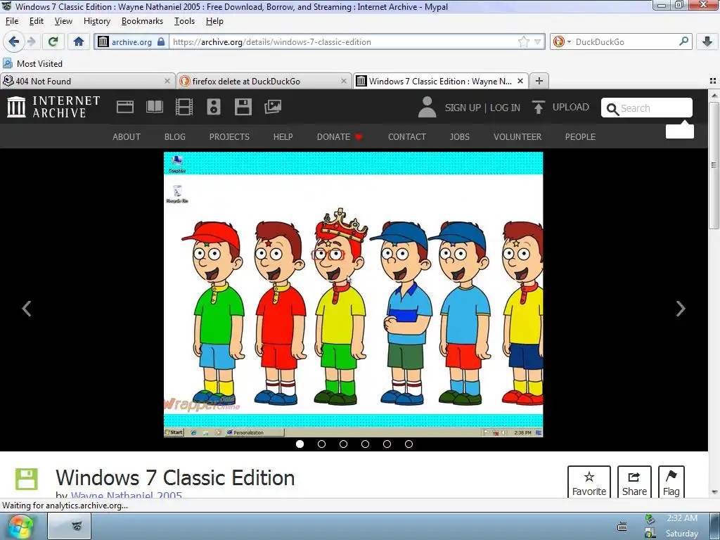Image resolution: width=720 pixels, height=540 pixels.
Task: Open the CONTACT link
Action: tap(407, 137)
